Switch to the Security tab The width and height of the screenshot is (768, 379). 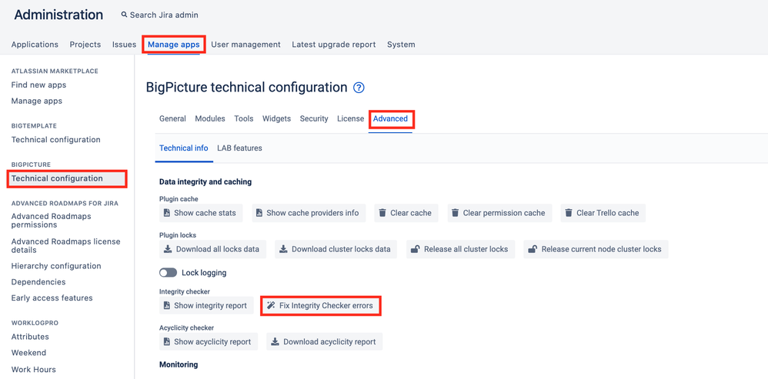click(314, 119)
